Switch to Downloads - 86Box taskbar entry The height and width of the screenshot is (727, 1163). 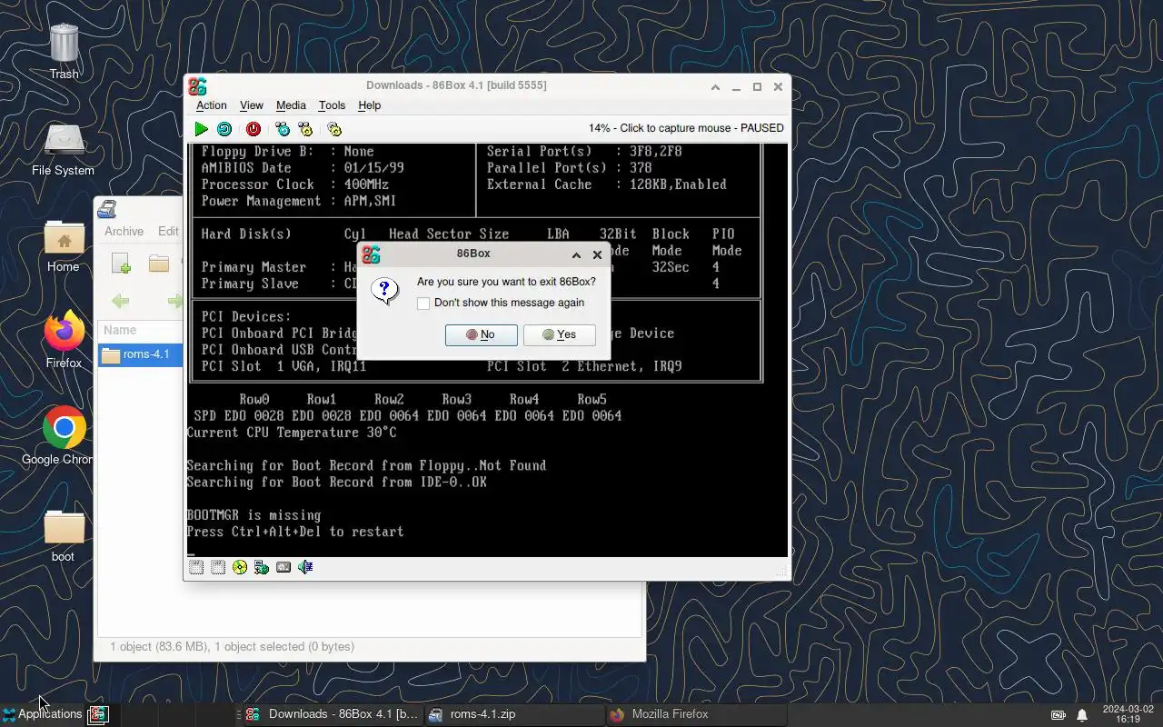click(x=332, y=714)
